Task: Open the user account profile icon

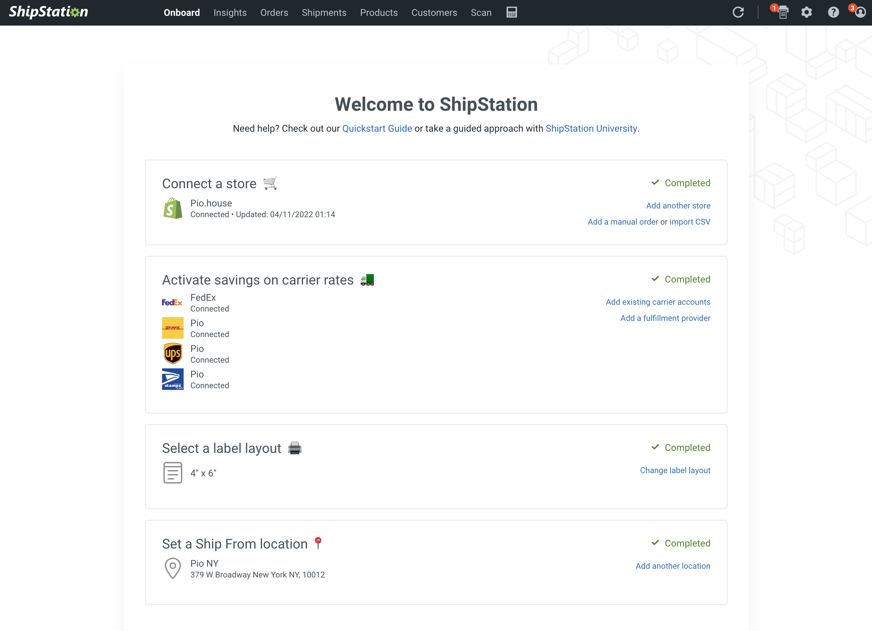Action: pos(860,13)
